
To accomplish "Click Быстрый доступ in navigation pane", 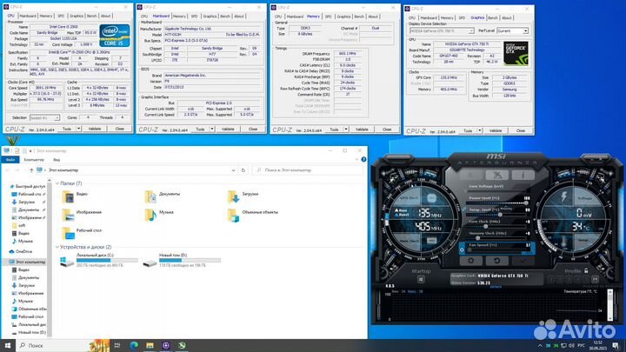I will click(x=27, y=186).
